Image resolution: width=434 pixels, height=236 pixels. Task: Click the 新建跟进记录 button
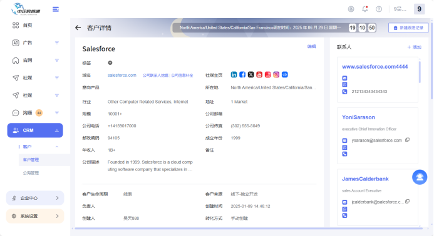point(408,28)
